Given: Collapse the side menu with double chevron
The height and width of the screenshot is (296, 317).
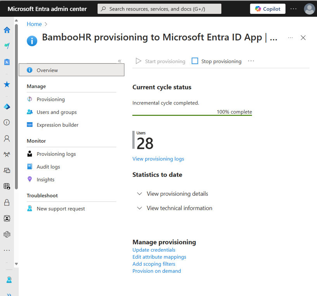Looking at the screenshot, I should (120, 61).
